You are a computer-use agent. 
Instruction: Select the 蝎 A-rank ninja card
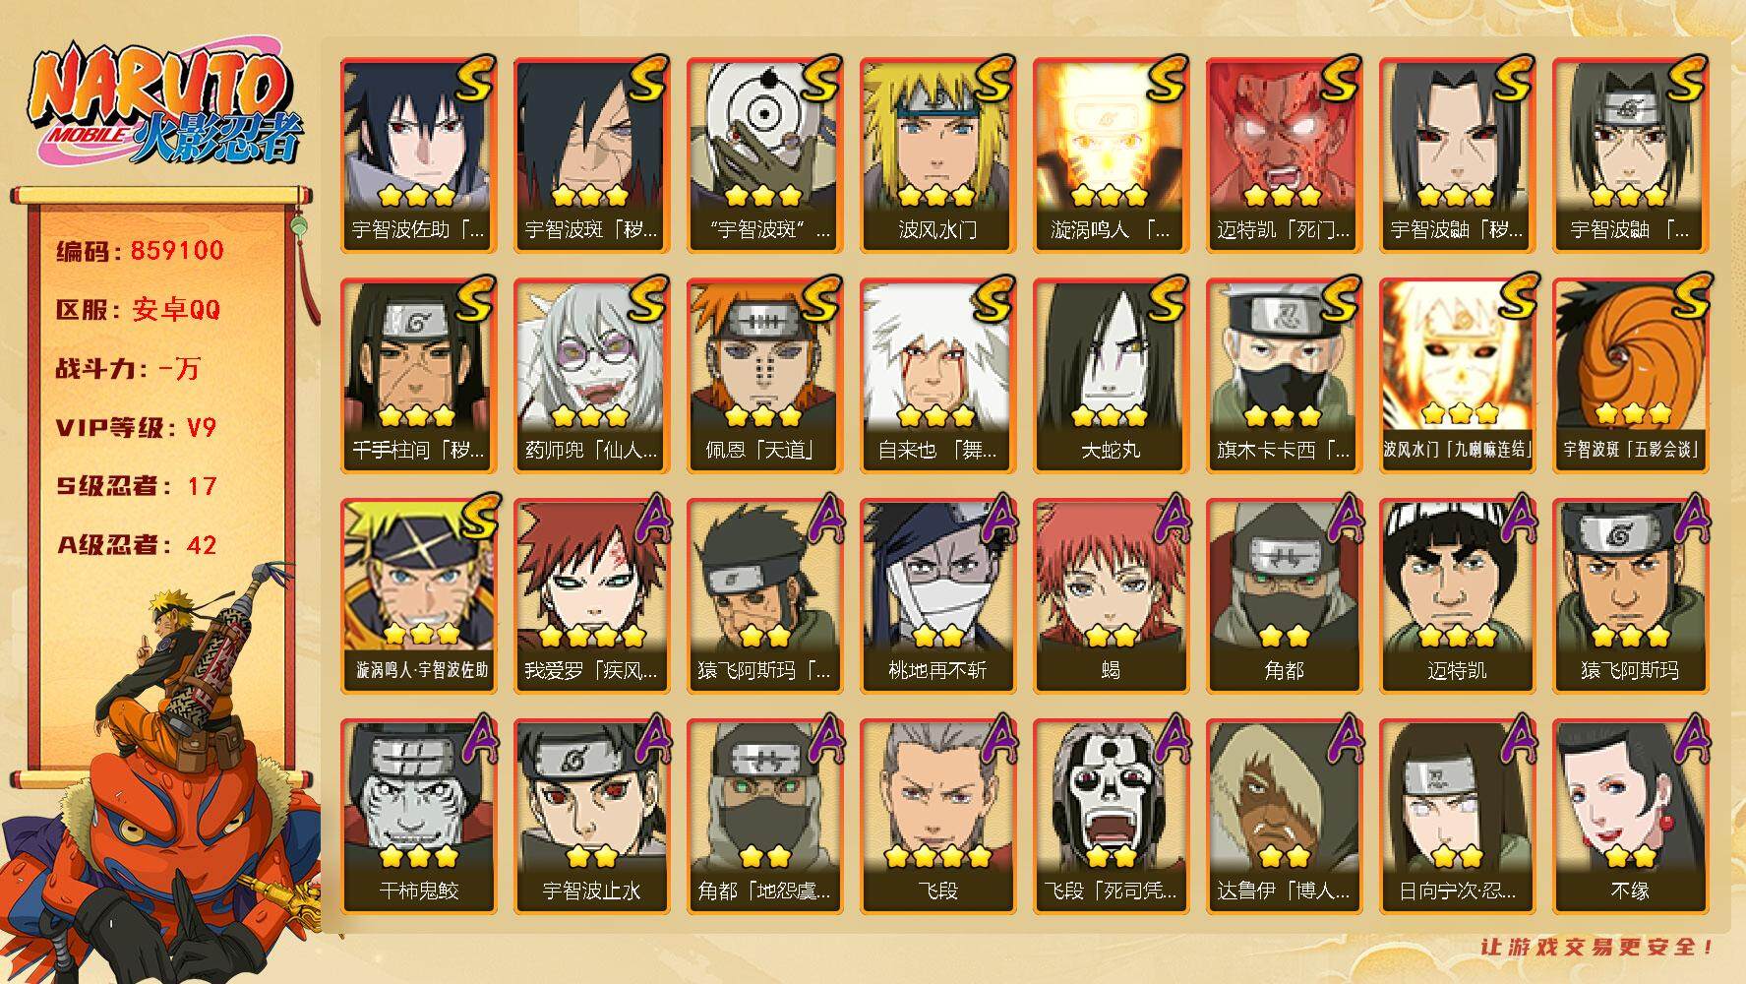pos(1110,596)
